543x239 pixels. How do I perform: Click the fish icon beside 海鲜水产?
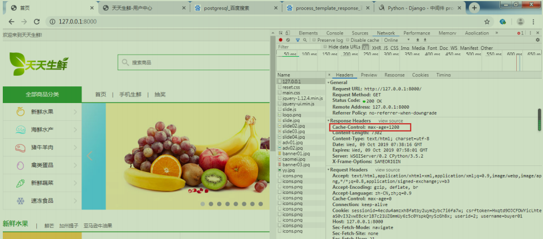[x=21, y=130]
